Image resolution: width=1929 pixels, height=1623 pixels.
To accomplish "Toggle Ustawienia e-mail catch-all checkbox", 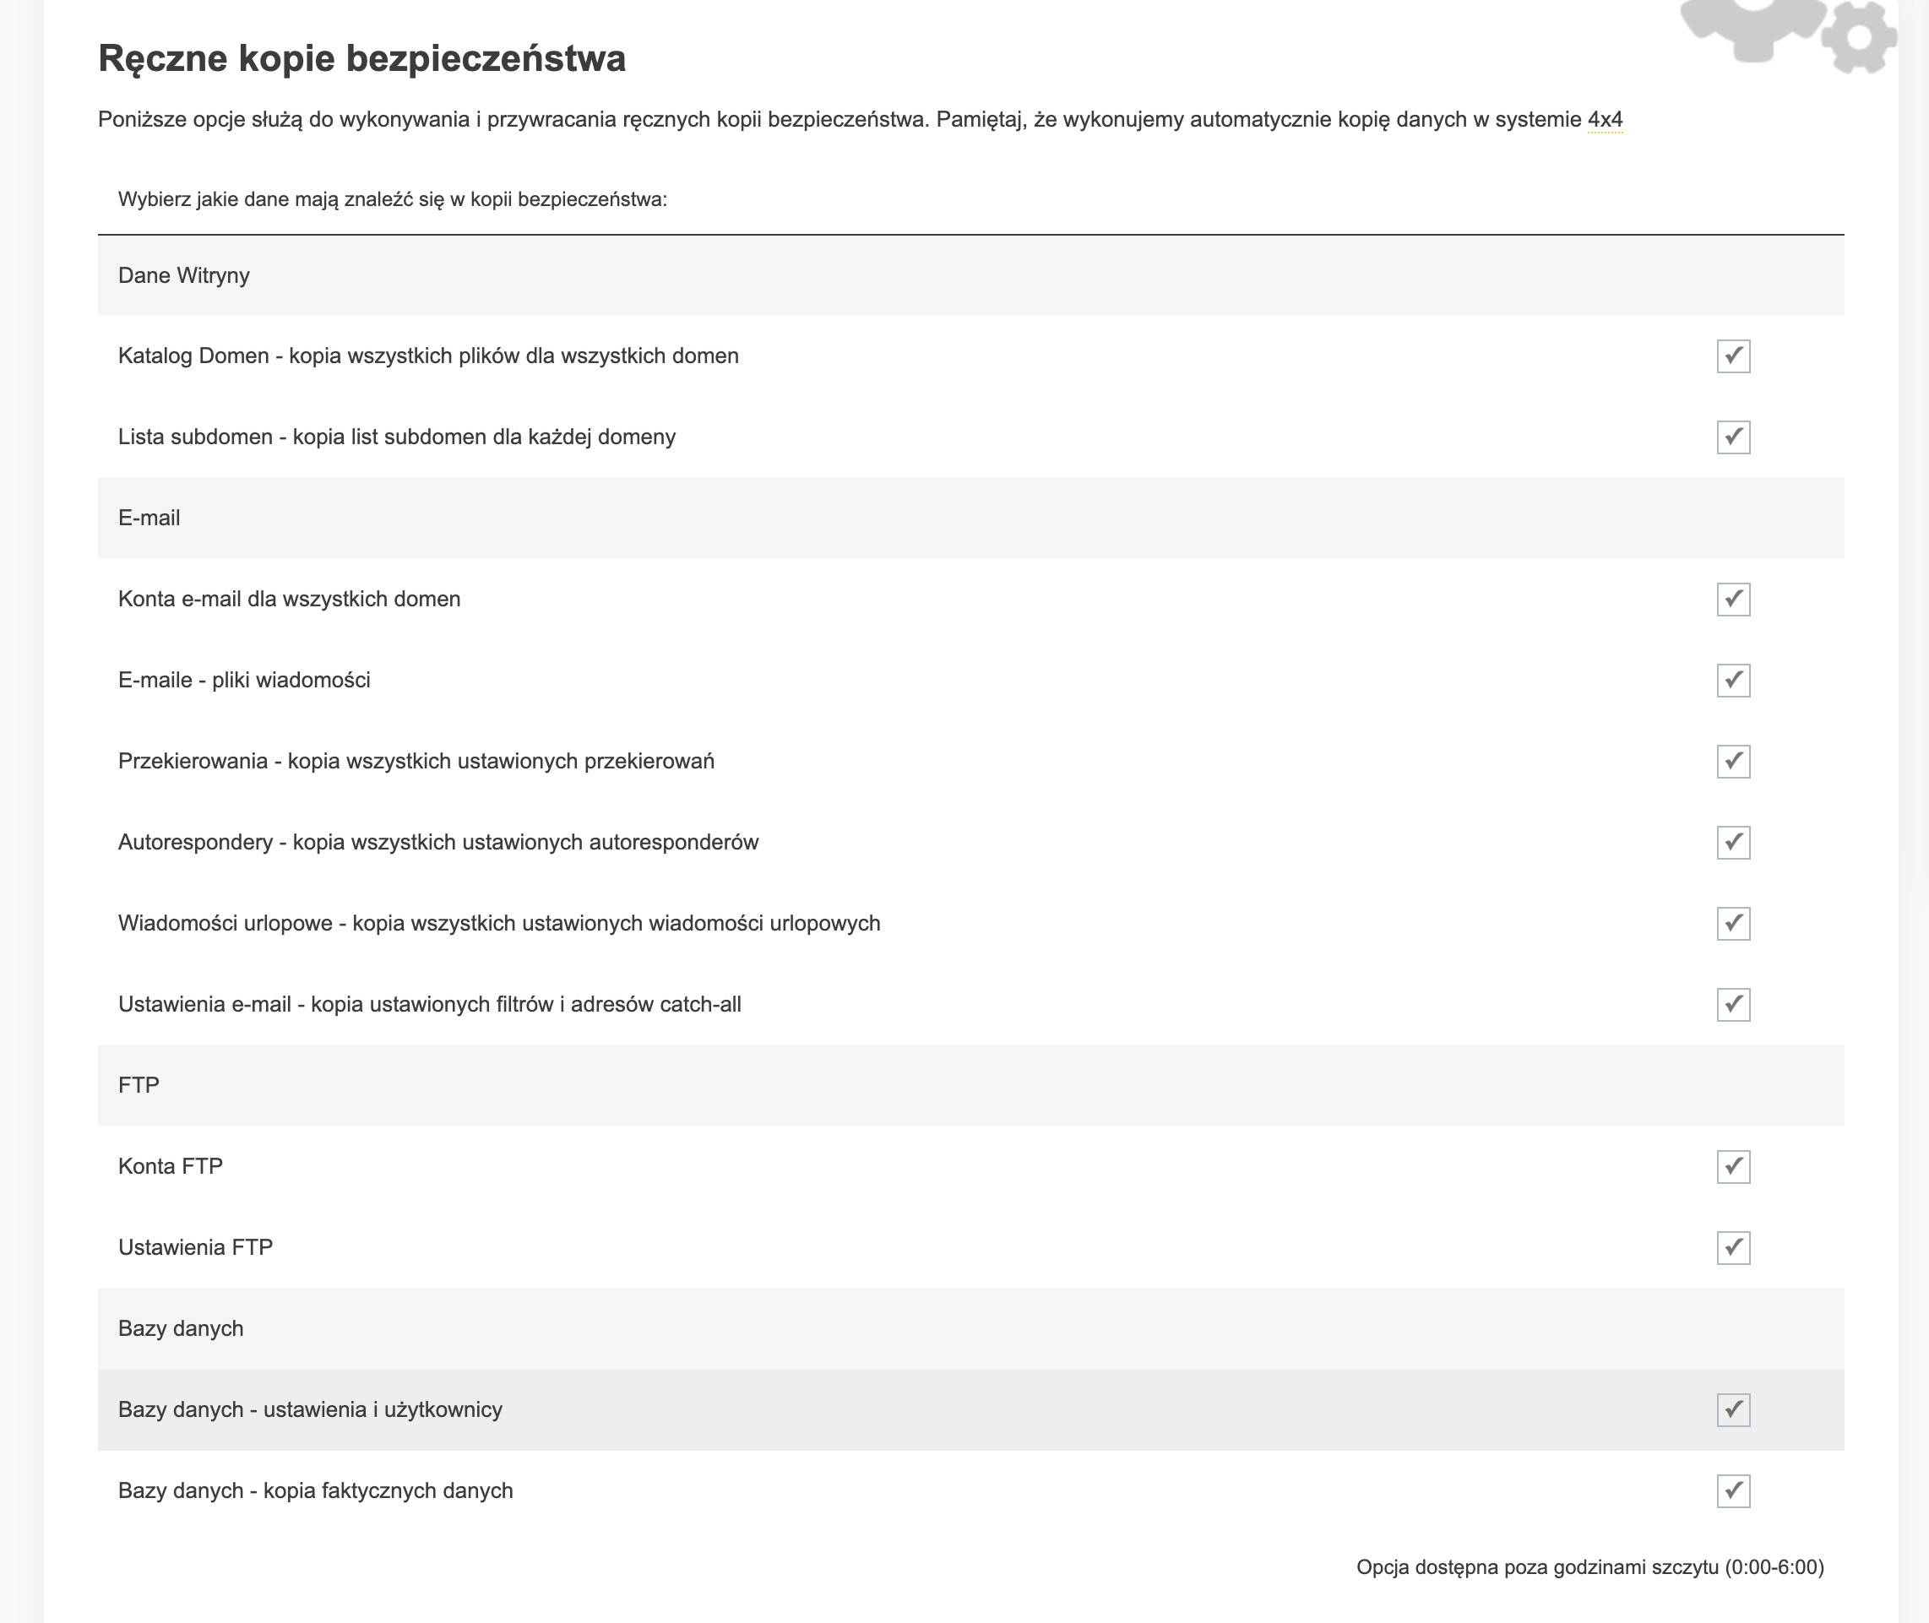I will pos(1733,1004).
